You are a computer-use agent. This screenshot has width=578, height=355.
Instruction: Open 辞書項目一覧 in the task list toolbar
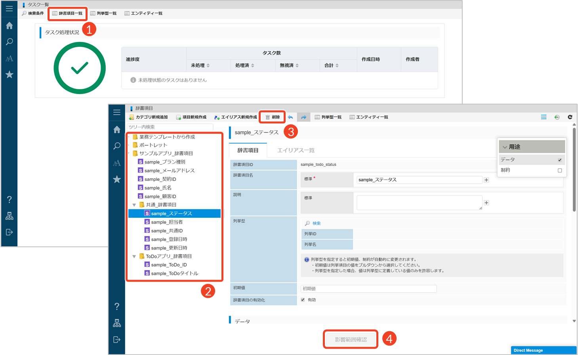pyautogui.click(x=67, y=13)
